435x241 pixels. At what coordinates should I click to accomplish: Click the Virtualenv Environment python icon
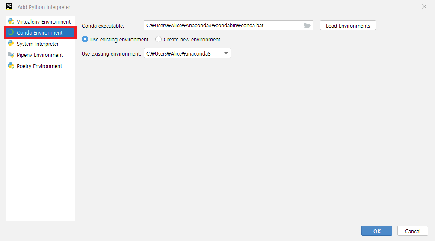point(11,21)
